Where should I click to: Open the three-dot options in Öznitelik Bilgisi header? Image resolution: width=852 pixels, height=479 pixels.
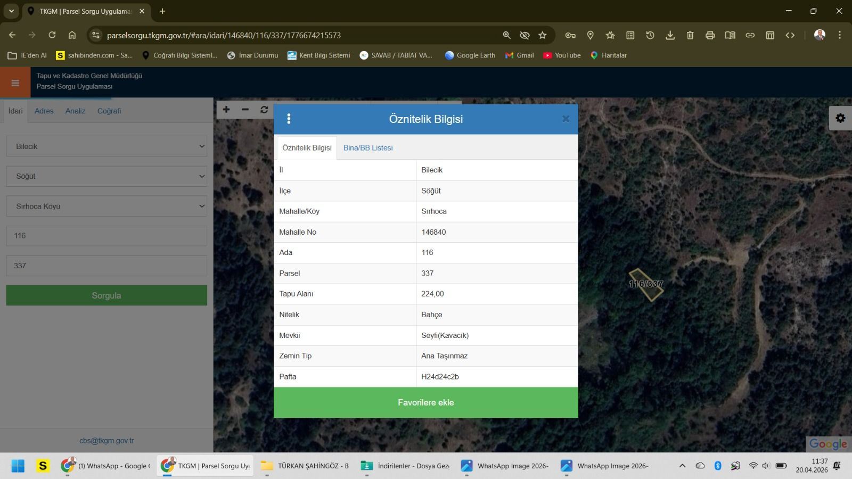[x=289, y=119]
